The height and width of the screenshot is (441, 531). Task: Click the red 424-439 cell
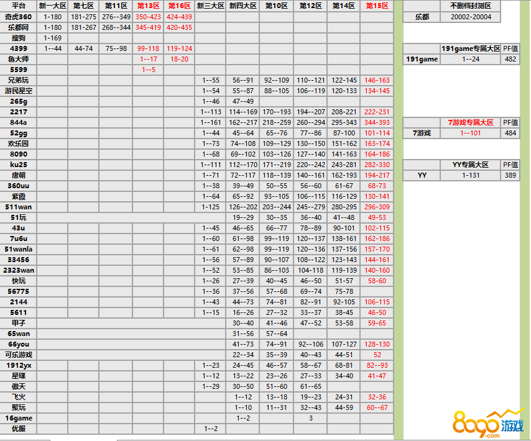coord(180,17)
